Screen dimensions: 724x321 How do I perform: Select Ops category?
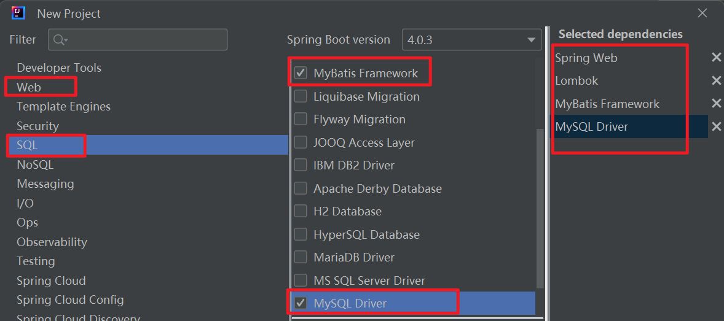pos(27,222)
